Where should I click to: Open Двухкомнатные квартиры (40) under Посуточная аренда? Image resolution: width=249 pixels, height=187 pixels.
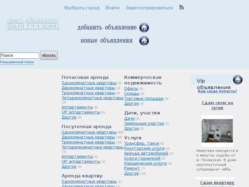click(88, 137)
